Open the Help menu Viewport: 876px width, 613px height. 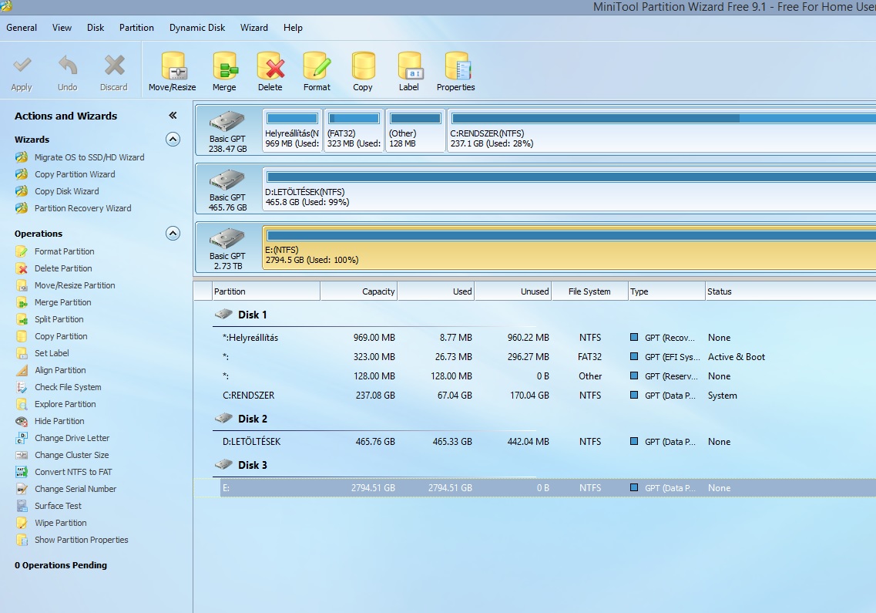point(293,28)
